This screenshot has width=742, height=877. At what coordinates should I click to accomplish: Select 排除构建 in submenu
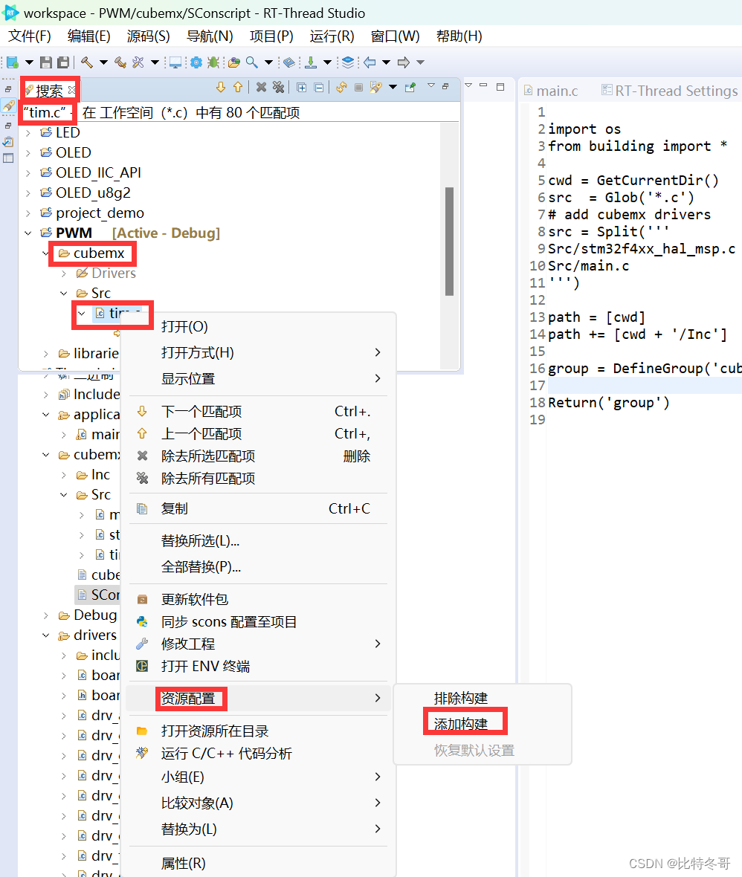point(460,698)
